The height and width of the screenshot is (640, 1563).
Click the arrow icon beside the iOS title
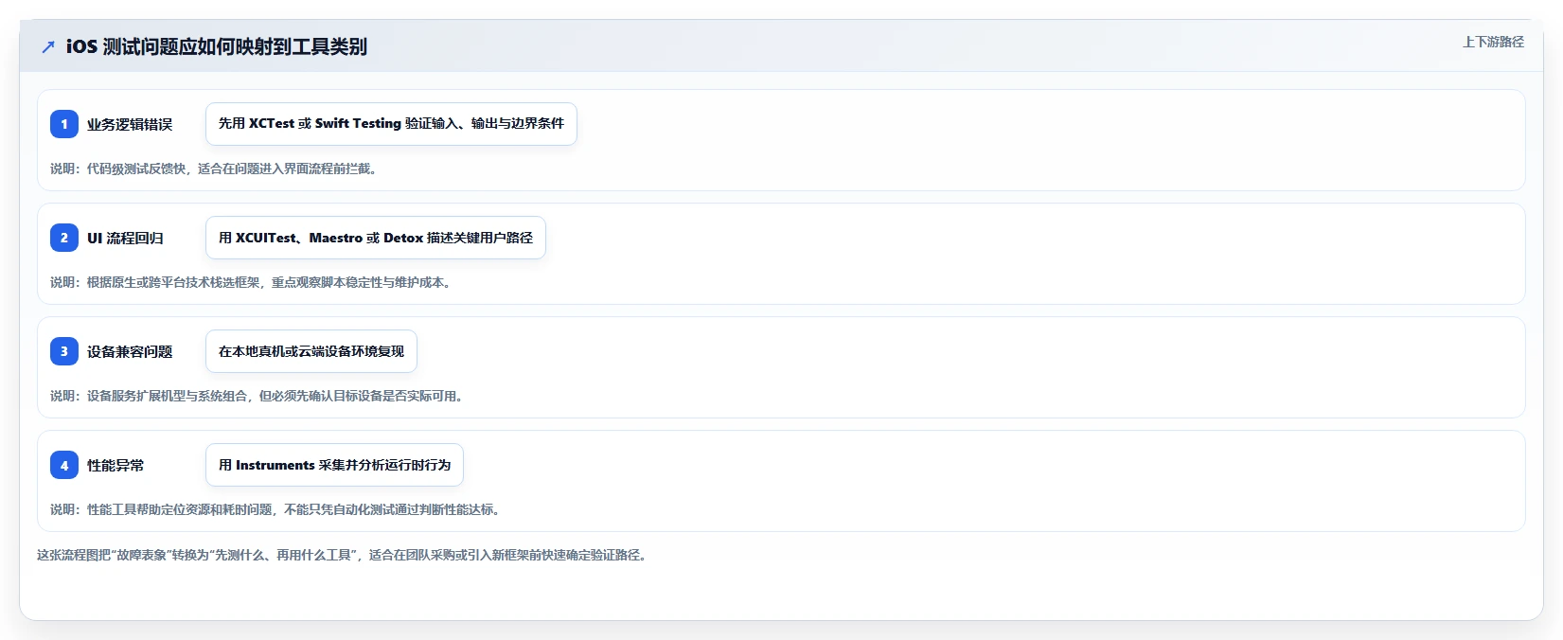click(x=48, y=46)
